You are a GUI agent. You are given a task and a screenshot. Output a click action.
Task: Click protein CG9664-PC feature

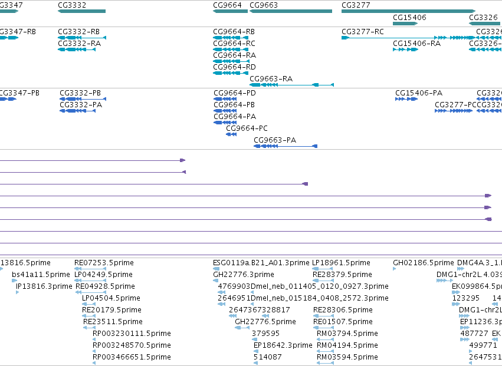tap(231, 134)
